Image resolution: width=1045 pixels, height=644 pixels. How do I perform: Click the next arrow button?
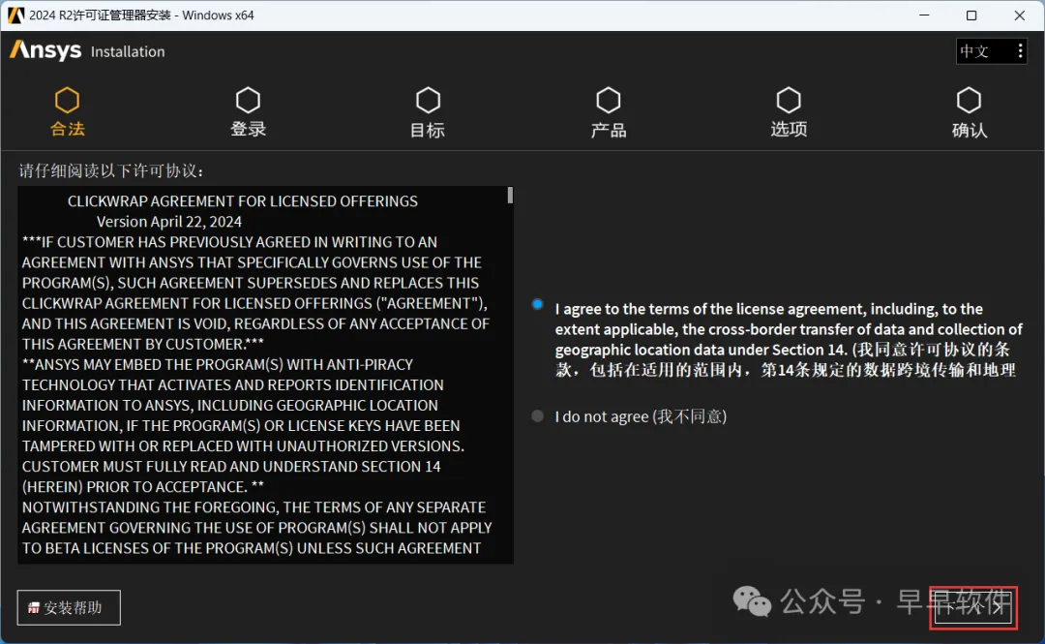[x=973, y=607]
